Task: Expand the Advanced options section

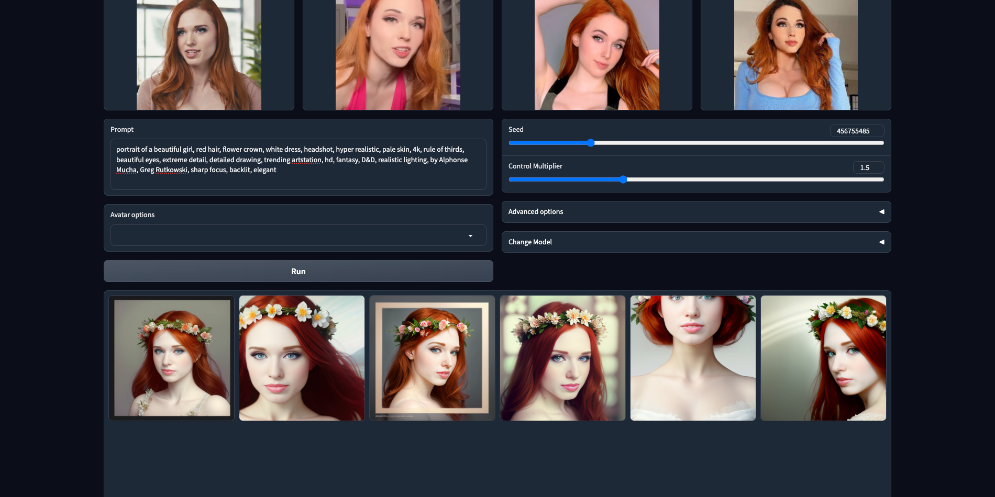Action: [x=696, y=212]
